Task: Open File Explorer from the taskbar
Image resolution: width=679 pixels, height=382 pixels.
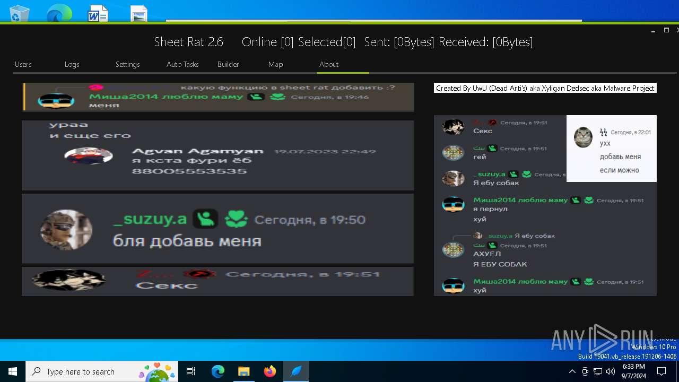Action: tap(244, 371)
